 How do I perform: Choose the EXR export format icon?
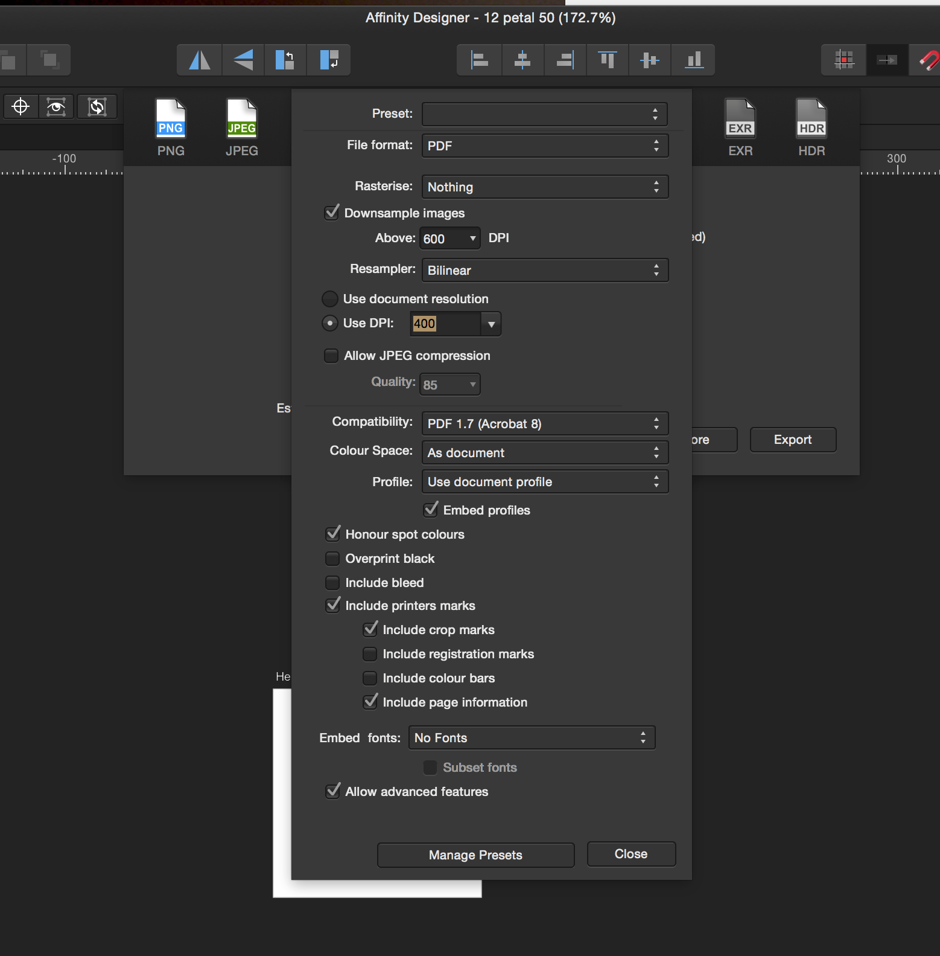click(x=740, y=127)
